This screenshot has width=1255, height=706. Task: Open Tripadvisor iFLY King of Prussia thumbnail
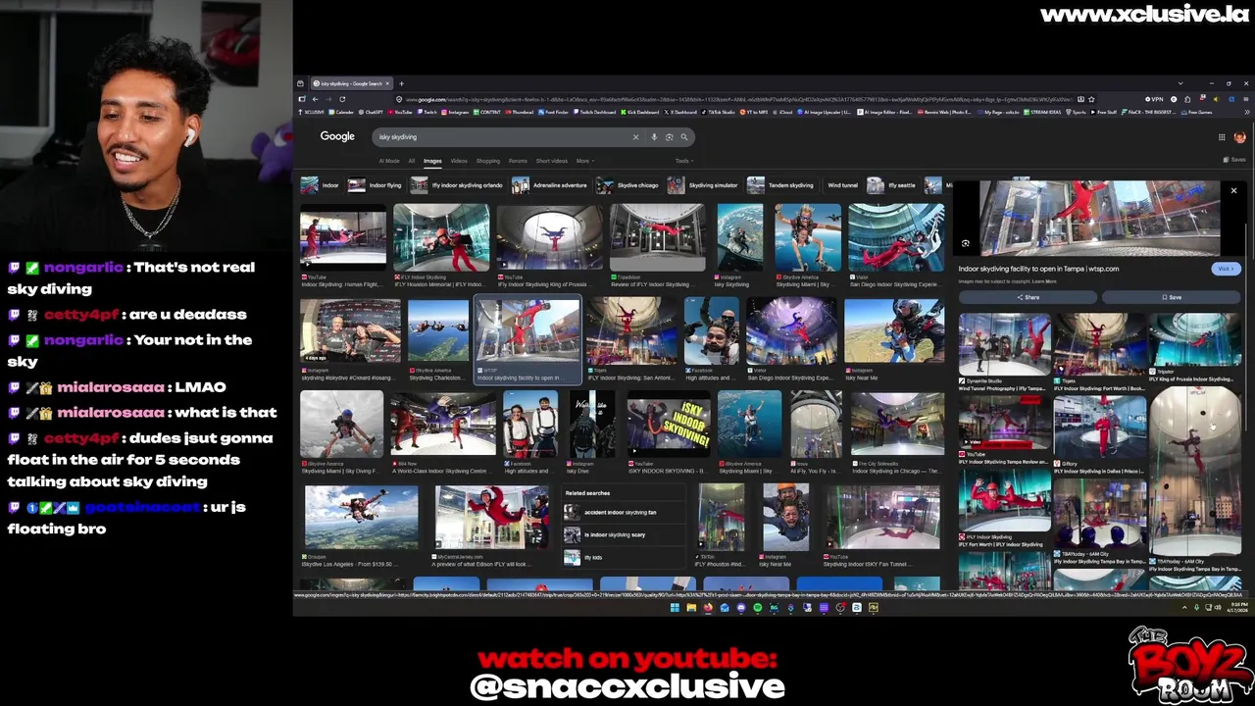[1196, 339]
